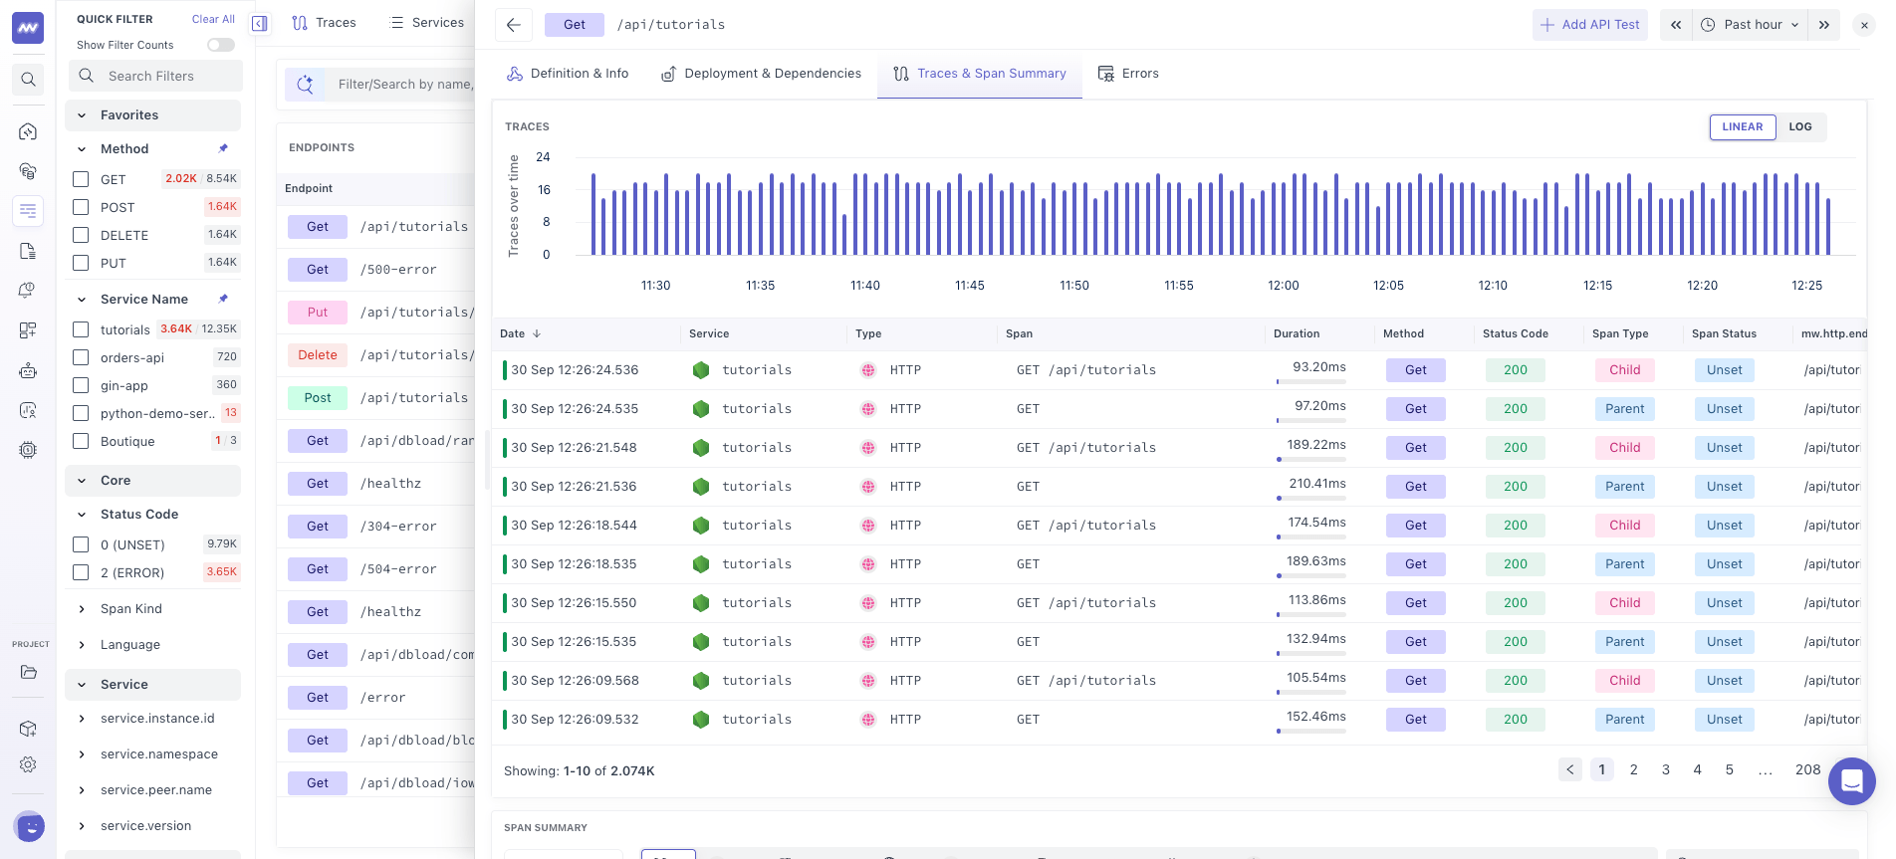The height and width of the screenshot is (859, 1896).
Task: Click the AI filter sparkle icon
Action: point(305,85)
